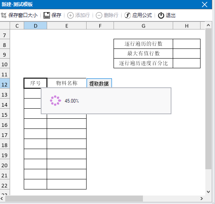Viewport: 215px width, 204px height.
Task: Click the floppy disk Save icon
Action: pyautogui.click(x=47, y=15)
